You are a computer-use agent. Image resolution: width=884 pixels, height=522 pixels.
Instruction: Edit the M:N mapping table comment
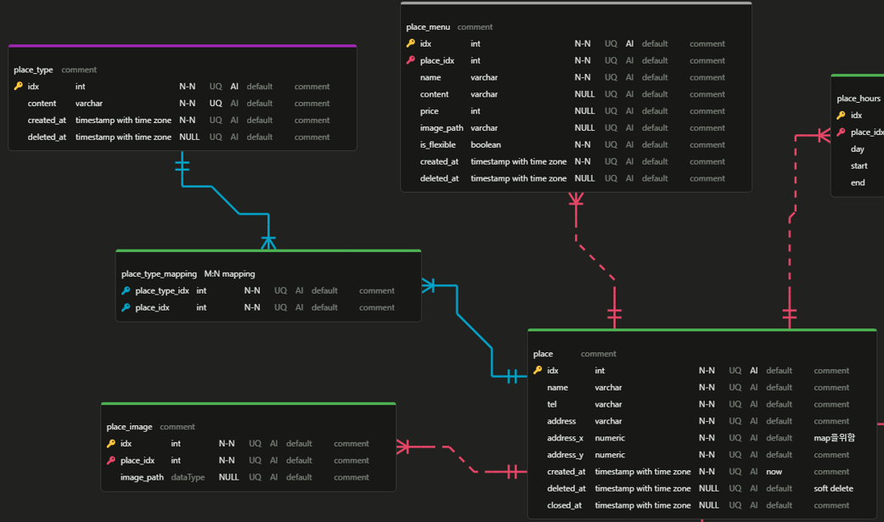click(229, 274)
